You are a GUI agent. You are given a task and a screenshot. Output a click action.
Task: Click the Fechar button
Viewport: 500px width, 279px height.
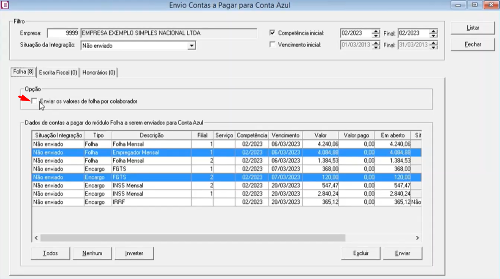tap(473, 44)
